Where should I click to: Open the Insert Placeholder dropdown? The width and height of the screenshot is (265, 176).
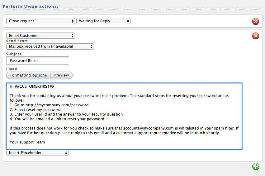coord(37,153)
